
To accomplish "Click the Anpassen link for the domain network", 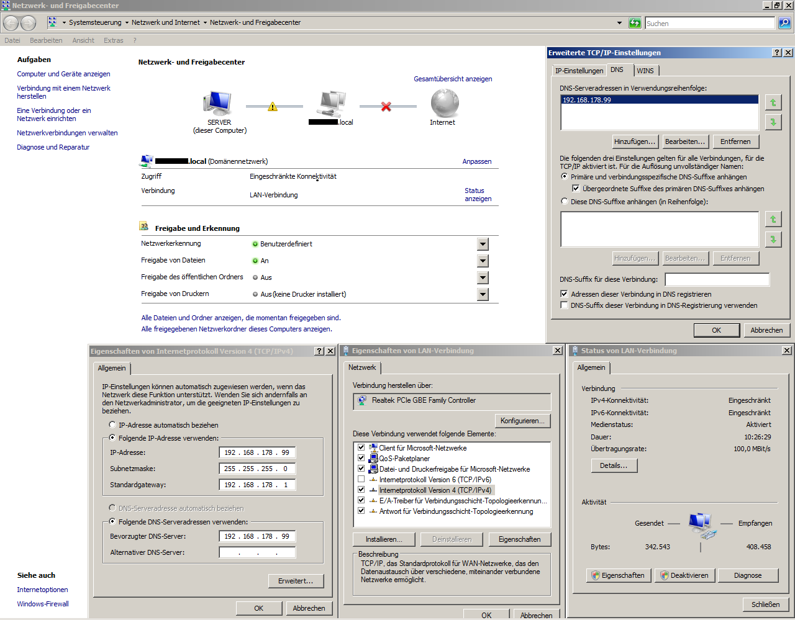I will click(x=477, y=161).
